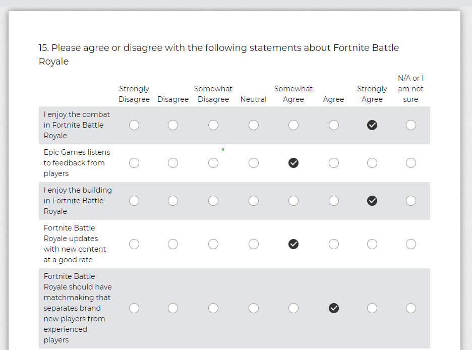This screenshot has height=350, width=472.
Task: Select Strongly Disagree for enjoying the combat
Action: tap(134, 125)
